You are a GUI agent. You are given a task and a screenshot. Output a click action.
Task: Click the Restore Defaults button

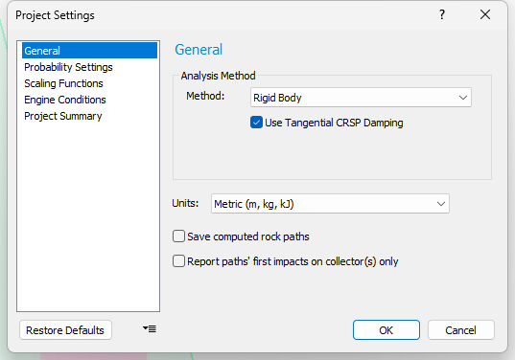pos(65,329)
